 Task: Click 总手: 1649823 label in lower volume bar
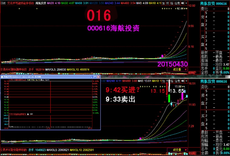coord(37,150)
